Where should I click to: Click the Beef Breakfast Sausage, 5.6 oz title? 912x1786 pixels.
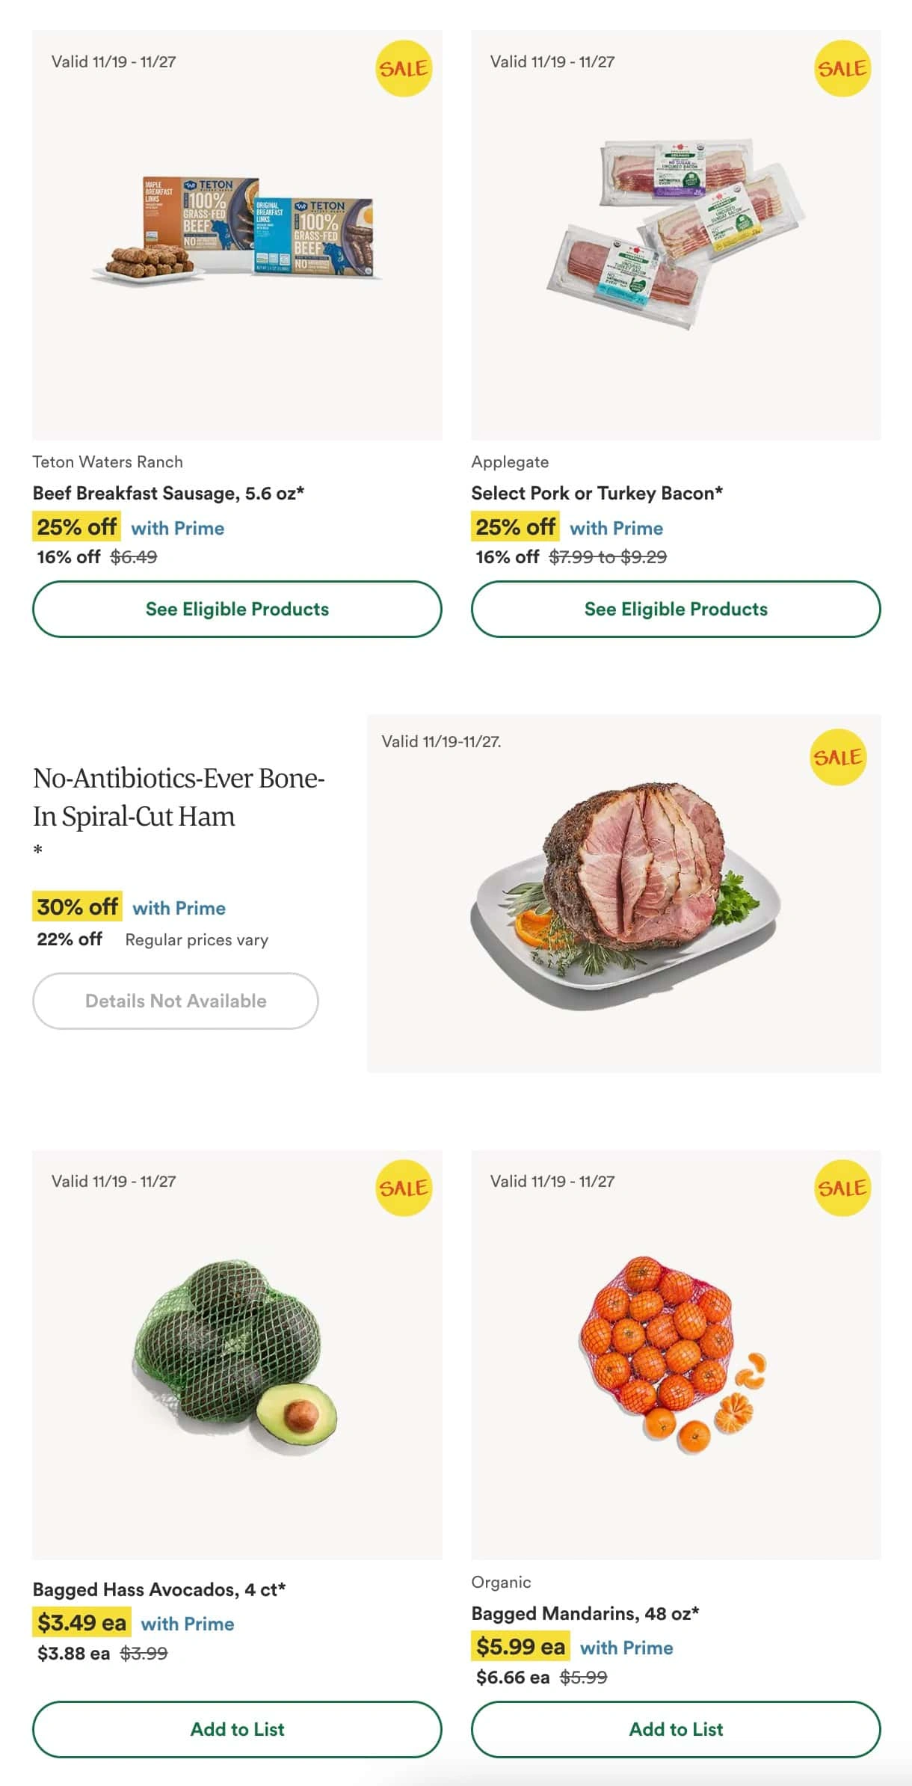point(168,493)
